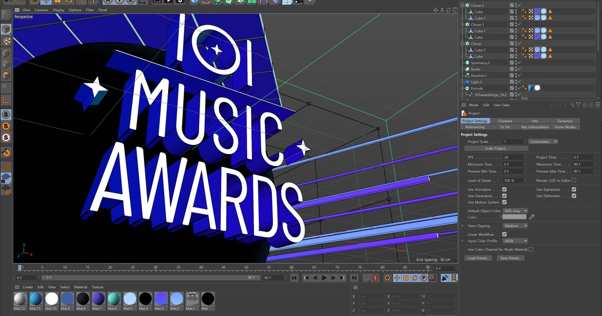Collapse the Cloner.1 hierarchy in the Object Manager
Screen dimensions: 602x316
463,25
